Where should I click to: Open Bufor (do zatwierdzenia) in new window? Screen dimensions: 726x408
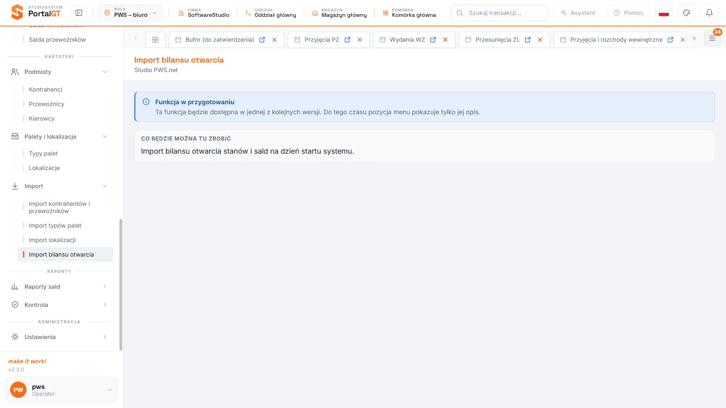point(262,40)
